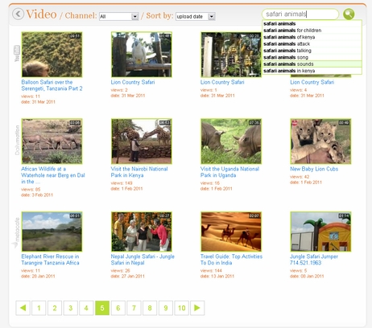Click 'Elephant River Rescue in Tarangire' link
The width and height of the screenshot is (372, 328).
click(x=50, y=260)
